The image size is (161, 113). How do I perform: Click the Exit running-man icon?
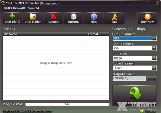click(x=114, y=17)
